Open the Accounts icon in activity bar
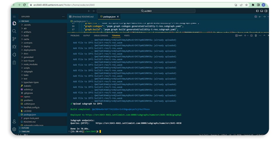279x144 pixels. 14,122
